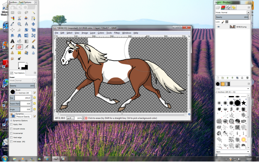259x163 pixels.
Task: Select the Ellipse Select tool
Action: click(x=19, y=13)
